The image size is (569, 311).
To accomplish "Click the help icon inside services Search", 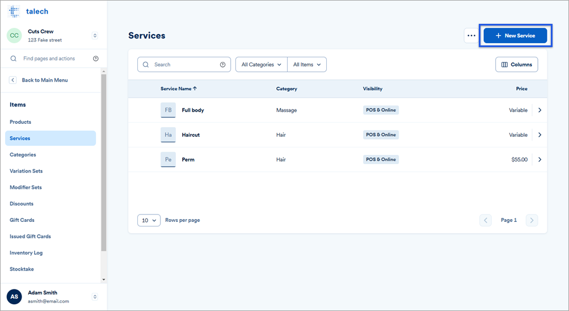I will tap(223, 65).
